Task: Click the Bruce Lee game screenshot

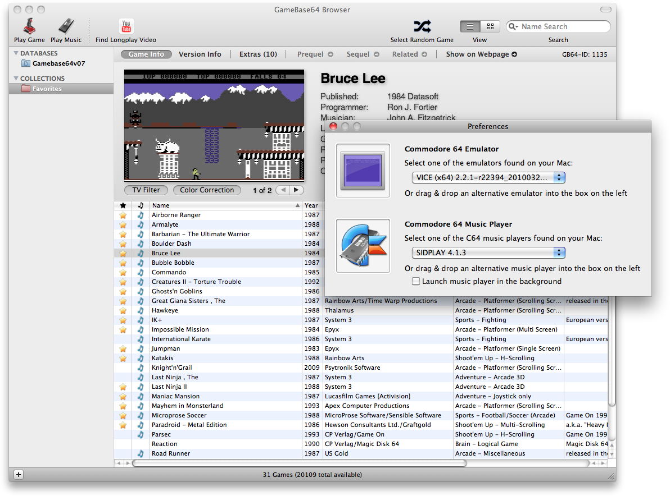Action: [x=214, y=125]
